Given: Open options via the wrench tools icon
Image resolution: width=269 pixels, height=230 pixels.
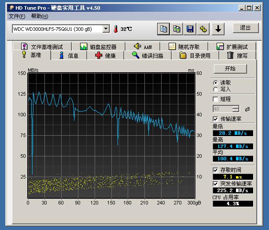Looking at the screenshot, I should [x=203, y=29].
